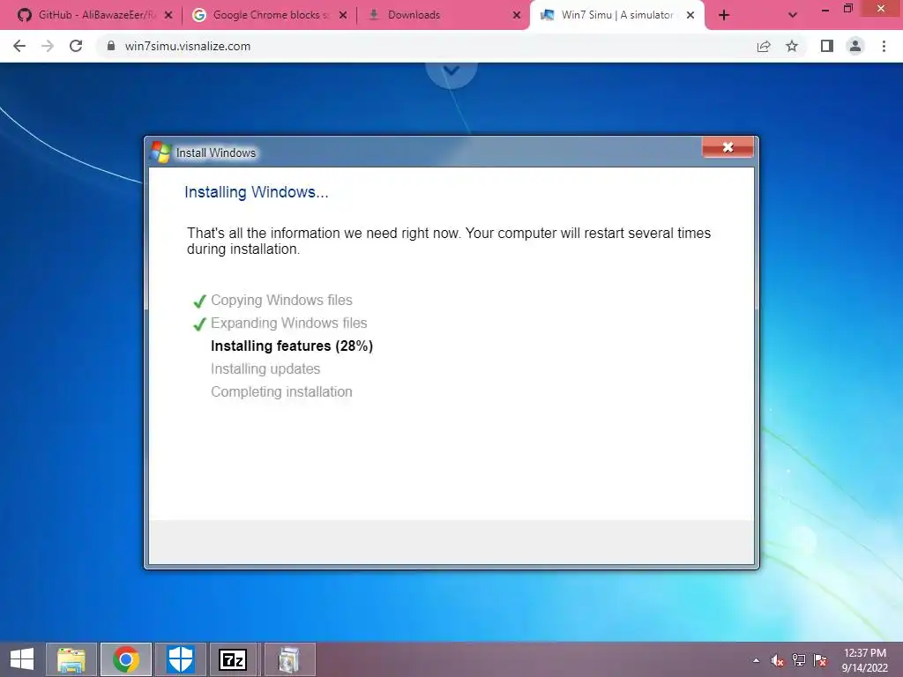This screenshot has width=903, height=677.
Task: Show hidden system tray icons
Action: [x=756, y=660]
